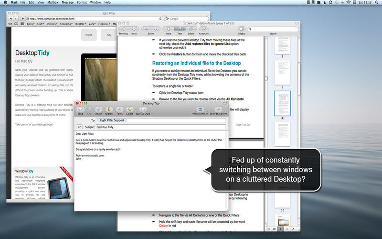Screen dimensions: 382x239
Task: Open the Message menu
Action: (x=68, y=2)
